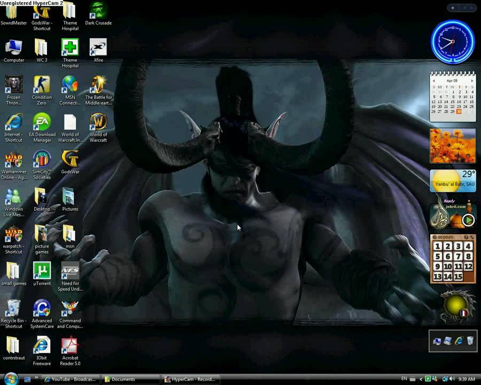This screenshot has height=385, width=481.
Task: Switch to HyperCam - Recording taskbar button
Action: click(190, 380)
